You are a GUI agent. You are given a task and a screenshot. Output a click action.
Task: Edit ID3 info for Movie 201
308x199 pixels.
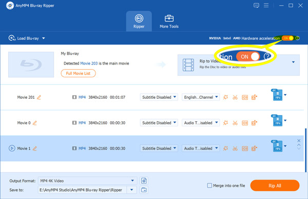(x=245, y=97)
